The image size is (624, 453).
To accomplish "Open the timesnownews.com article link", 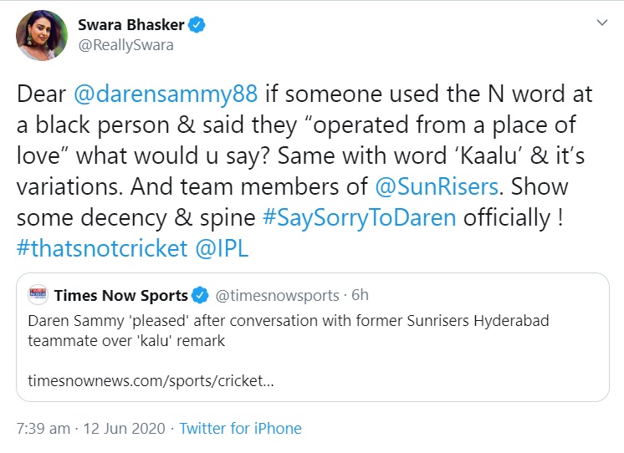I will 150,379.
